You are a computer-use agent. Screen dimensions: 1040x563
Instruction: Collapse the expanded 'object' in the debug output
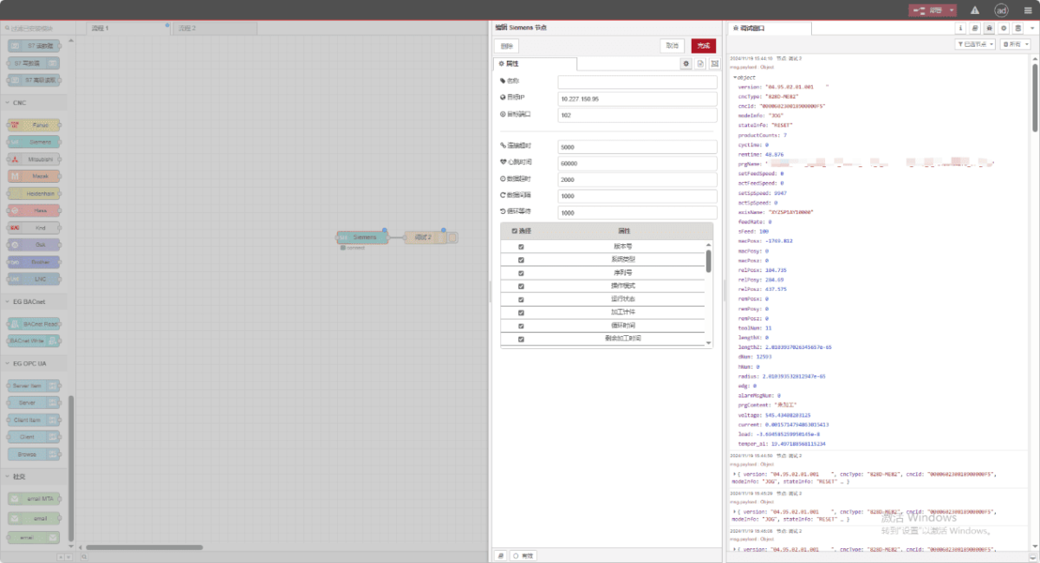coord(735,77)
